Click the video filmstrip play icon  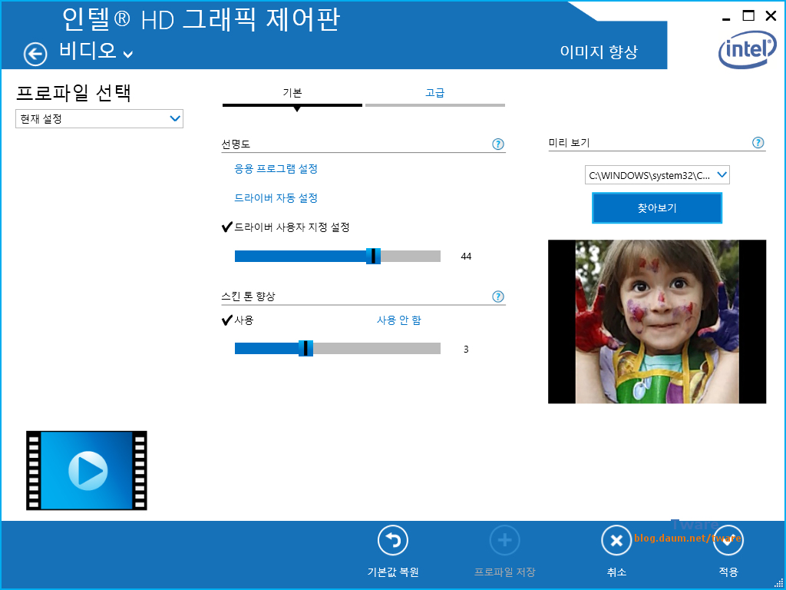coord(87,470)
